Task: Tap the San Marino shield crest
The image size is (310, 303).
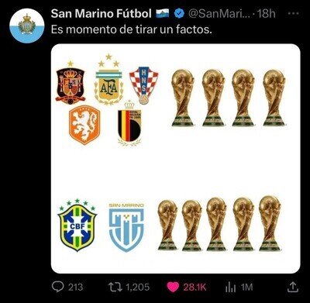Action: pyautogui.click(x=126, y=227)
